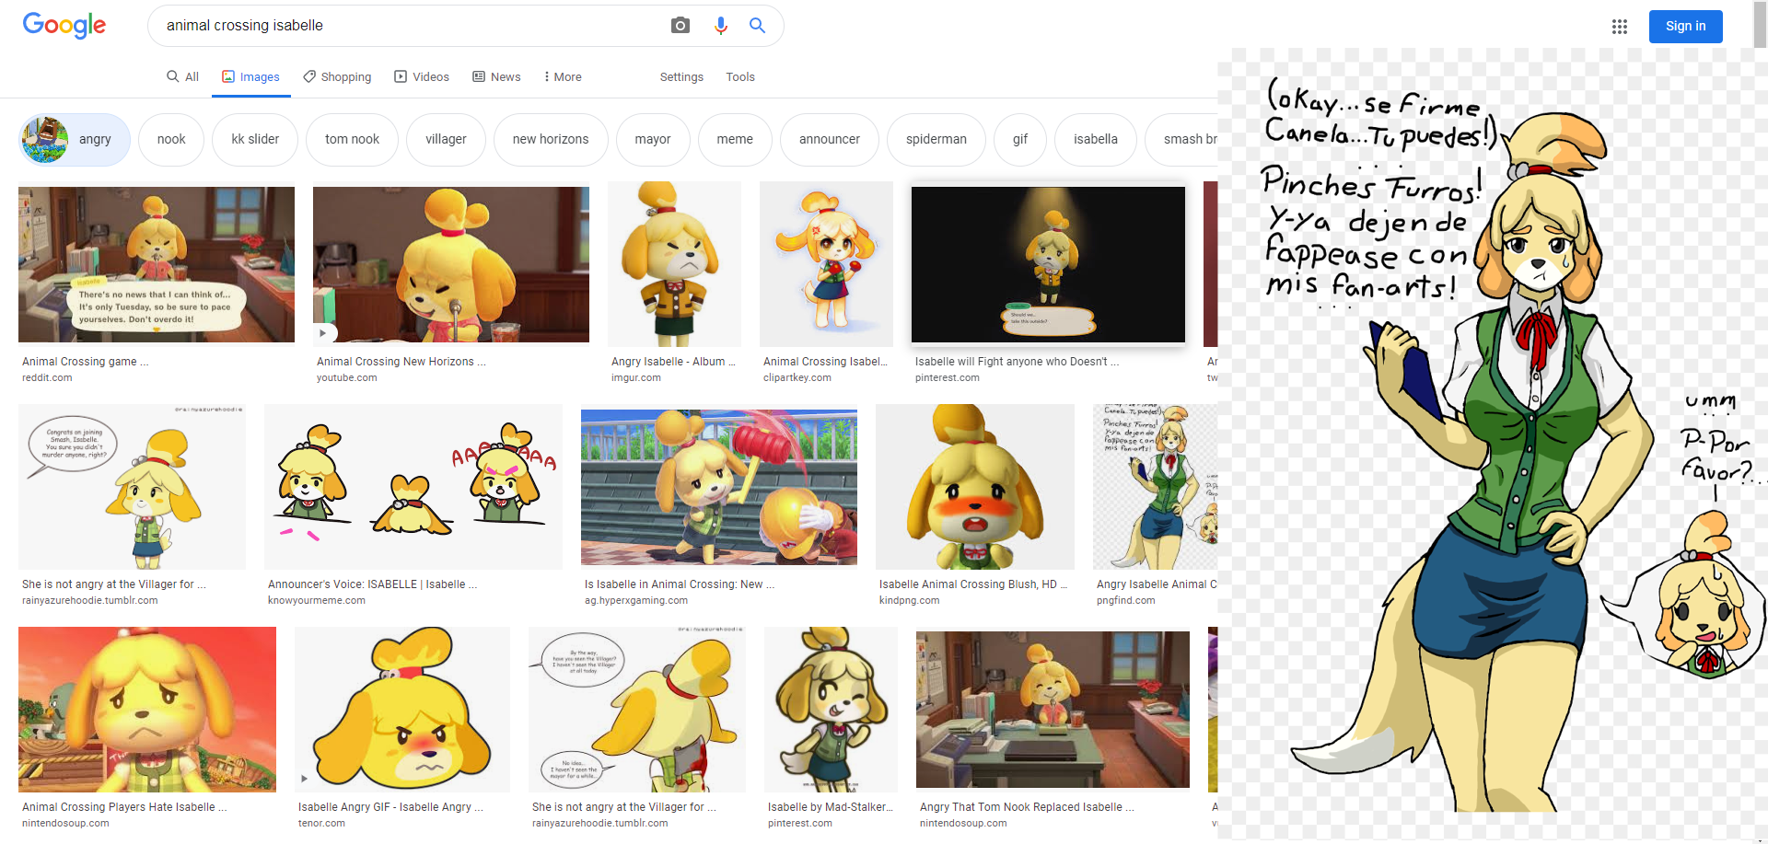Apply the 'villager' suggestion chip

446,140
